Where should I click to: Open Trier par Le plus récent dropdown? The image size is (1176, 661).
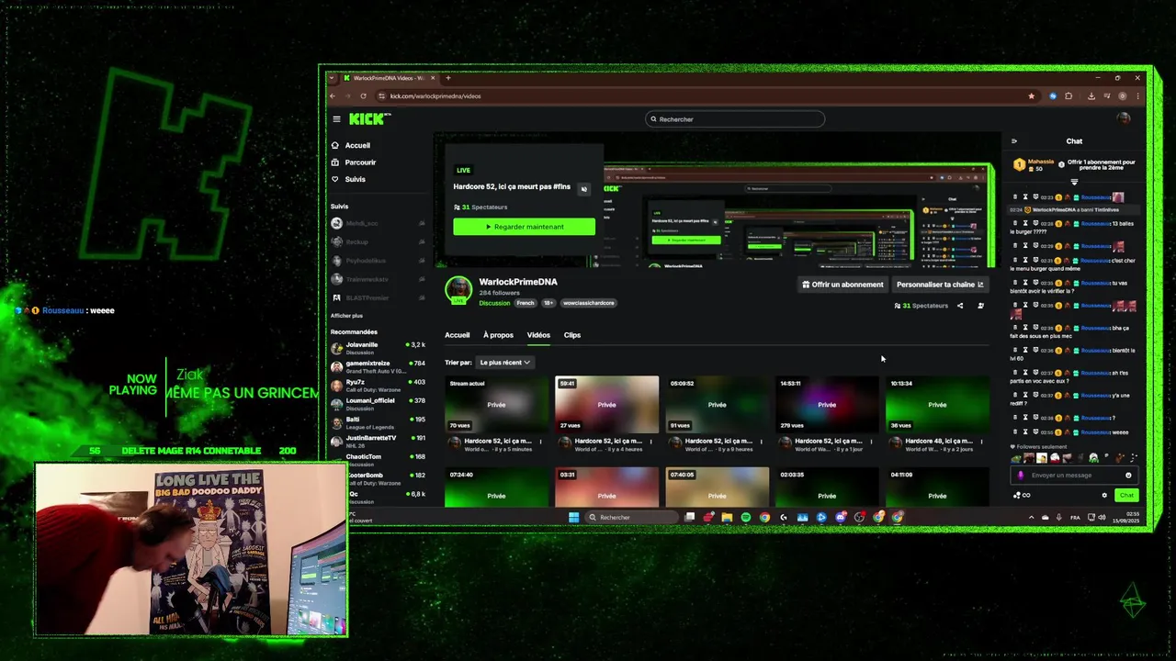click(x=504, y=363)
